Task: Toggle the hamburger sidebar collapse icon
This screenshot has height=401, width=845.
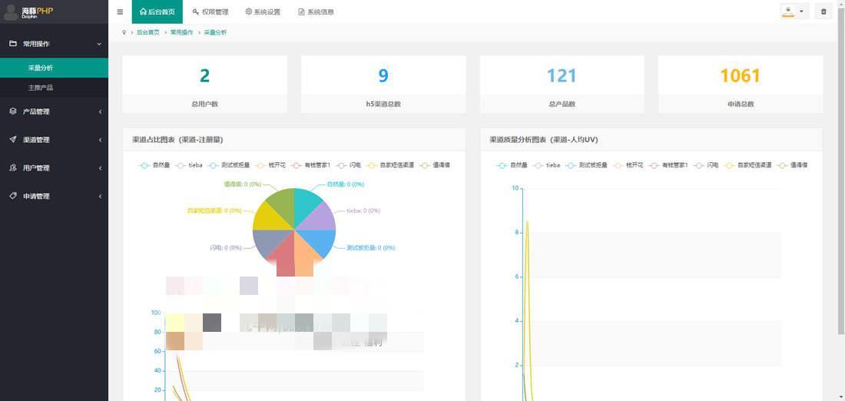Action: [120, 12]
